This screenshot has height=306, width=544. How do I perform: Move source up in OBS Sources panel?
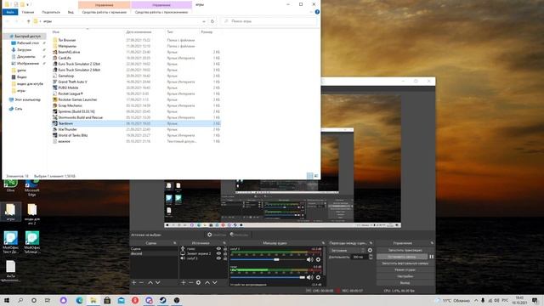(207, 283)
